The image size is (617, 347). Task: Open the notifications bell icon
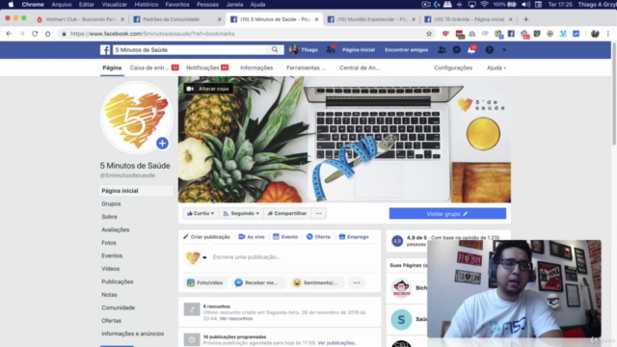tap(471, 50)
